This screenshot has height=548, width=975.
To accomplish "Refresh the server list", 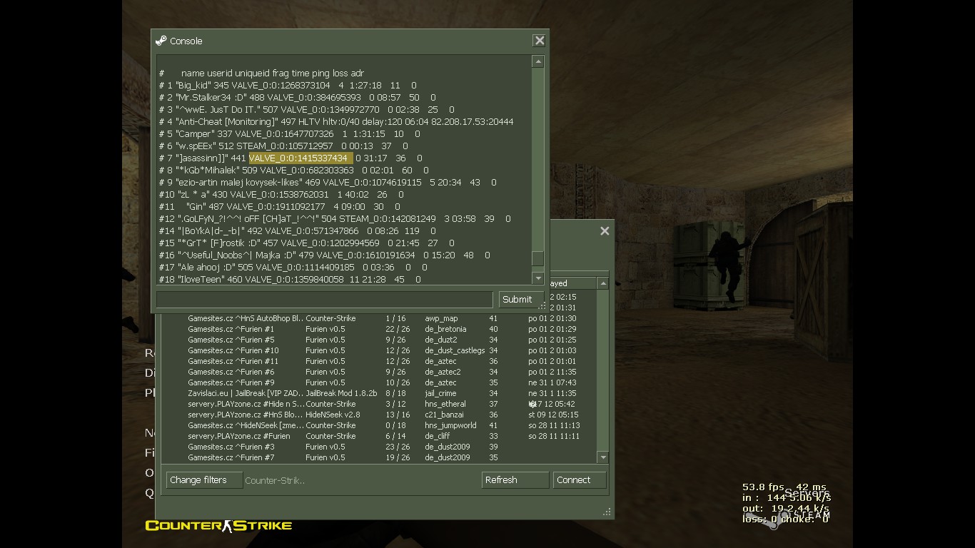I will coord(515,480).
